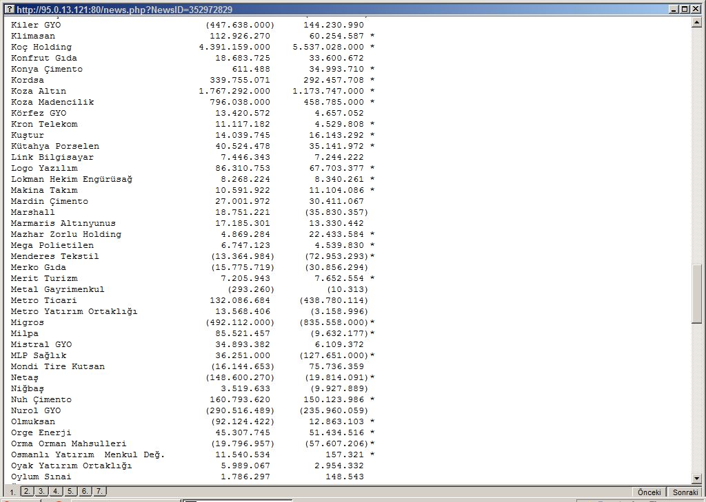Image resolution: width=706 pixels, height=502 pixels.
Task: Select 'Mondi Tire Kutsan' entry
Action: point(58,366)
